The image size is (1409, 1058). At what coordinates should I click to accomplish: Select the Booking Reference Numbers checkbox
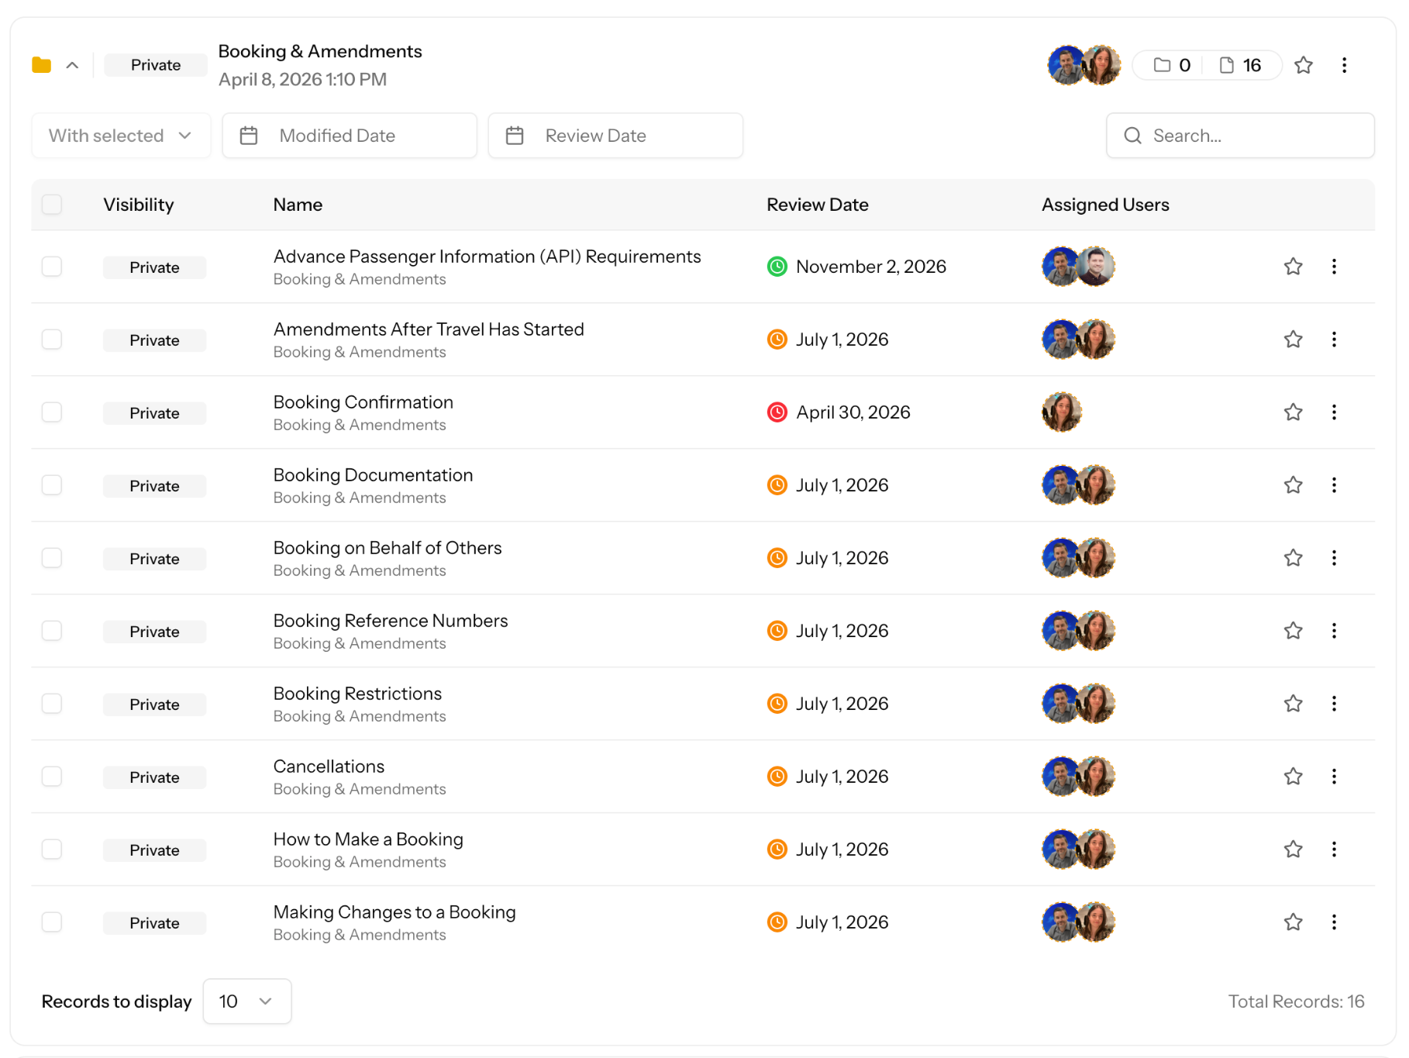click(x=52, y=631)
